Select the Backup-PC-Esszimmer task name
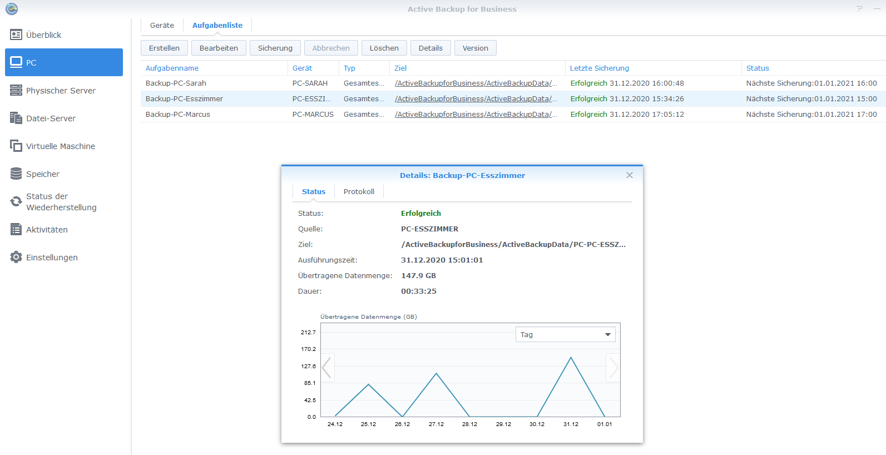The image size is (886, 455). (x=184, y=99)
